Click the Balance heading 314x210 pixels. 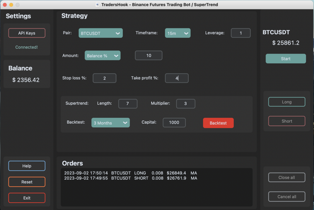(x=20, y=68)
